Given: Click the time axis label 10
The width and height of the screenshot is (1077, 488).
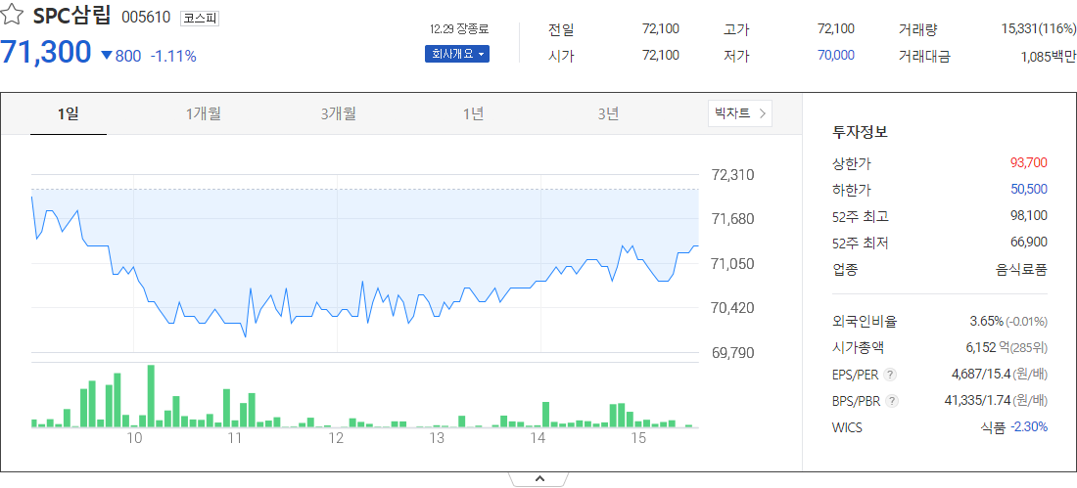Looking at the screenshot, I should coord(134,438).
